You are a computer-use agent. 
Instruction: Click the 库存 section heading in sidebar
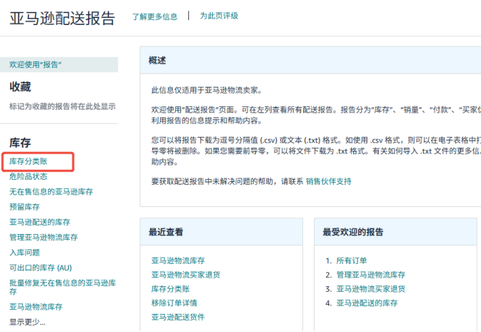20,143
